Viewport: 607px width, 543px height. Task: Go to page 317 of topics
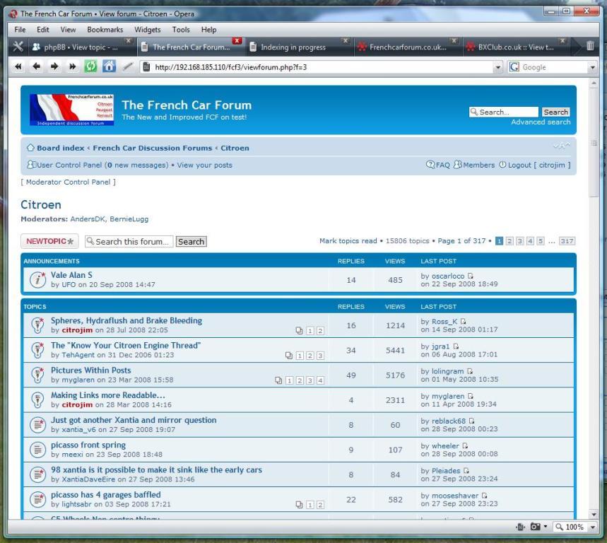(x=567, y=241)
